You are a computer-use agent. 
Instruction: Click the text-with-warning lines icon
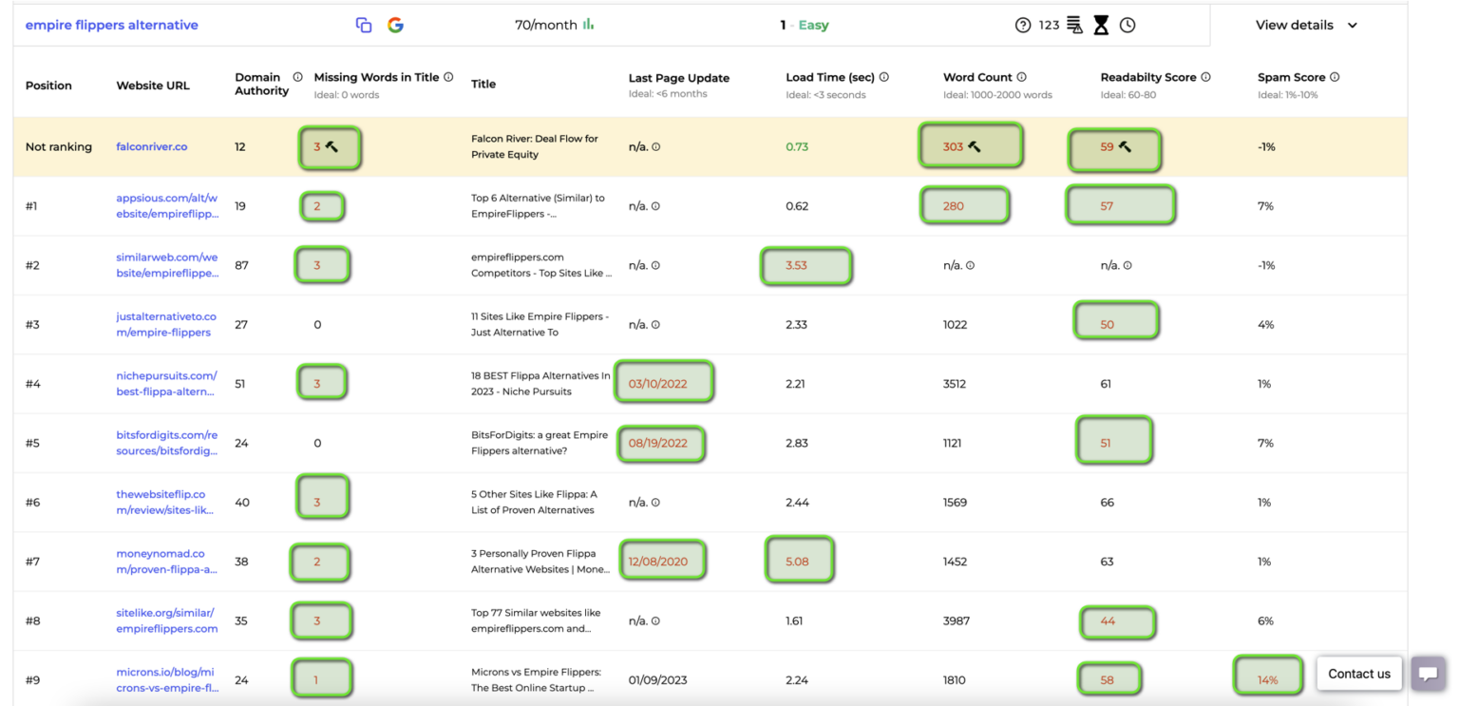(x=1073, y=24)
